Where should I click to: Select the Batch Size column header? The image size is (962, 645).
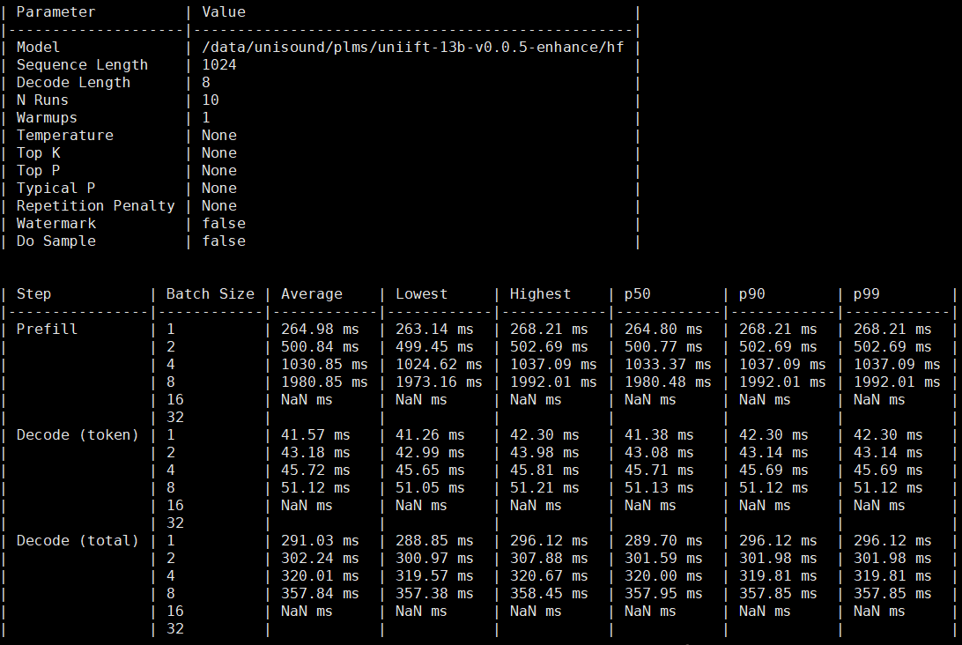coord(210,293)
